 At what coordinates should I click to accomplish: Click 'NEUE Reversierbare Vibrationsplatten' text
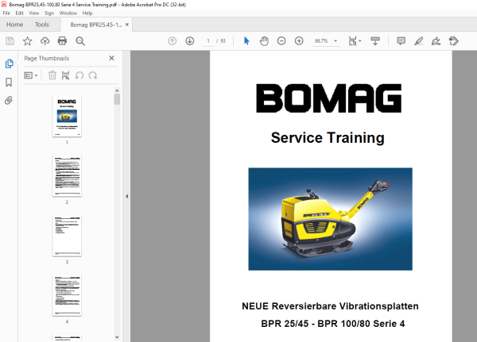(x=330, y=306)
